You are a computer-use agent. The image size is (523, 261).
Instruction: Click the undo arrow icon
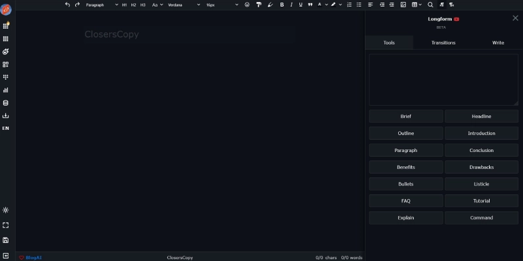point(68,5)
